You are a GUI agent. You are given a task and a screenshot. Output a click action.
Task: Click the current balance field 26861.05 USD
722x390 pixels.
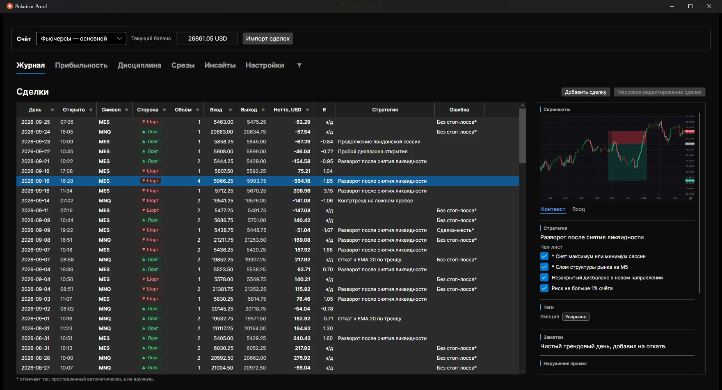(207, 39)
